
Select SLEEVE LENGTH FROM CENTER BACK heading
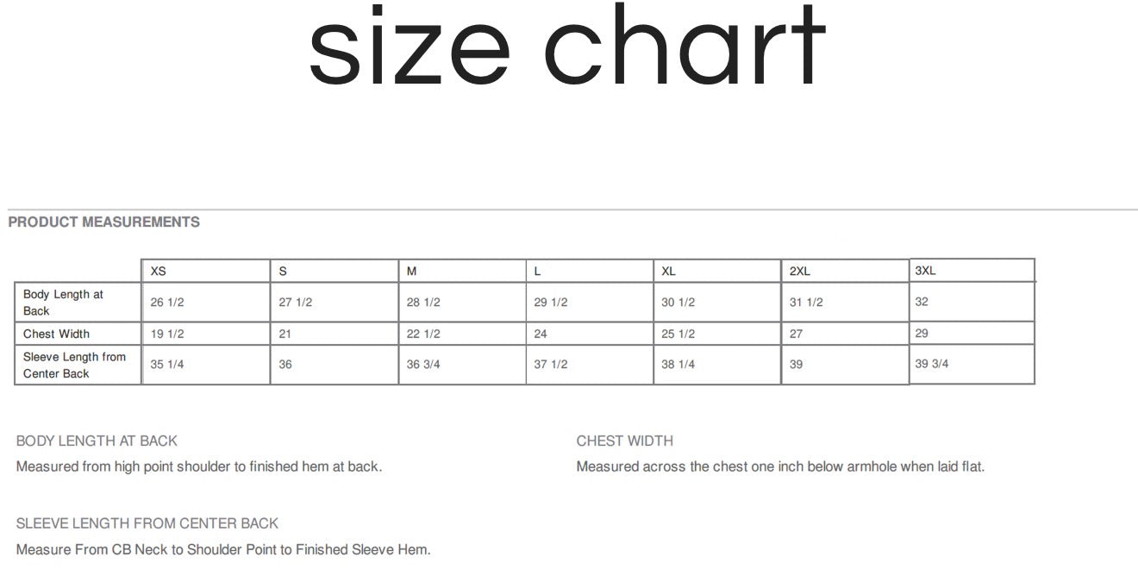[x=147, y=523]
